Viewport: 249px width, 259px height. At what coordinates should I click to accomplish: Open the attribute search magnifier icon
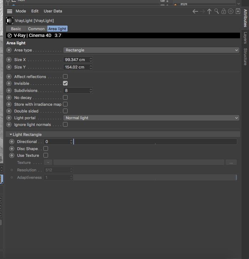pos(217,11)
